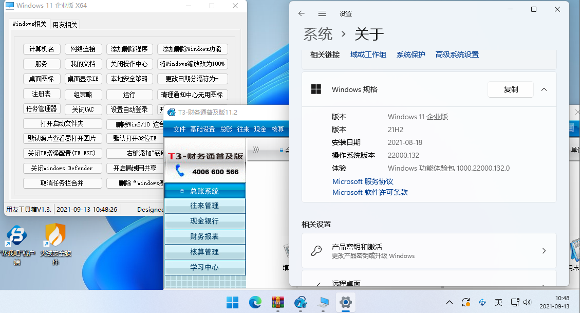Viewport: 580px width, 313px height.
Task: Click the 关闭UAC button
Action: pos(83,109)
